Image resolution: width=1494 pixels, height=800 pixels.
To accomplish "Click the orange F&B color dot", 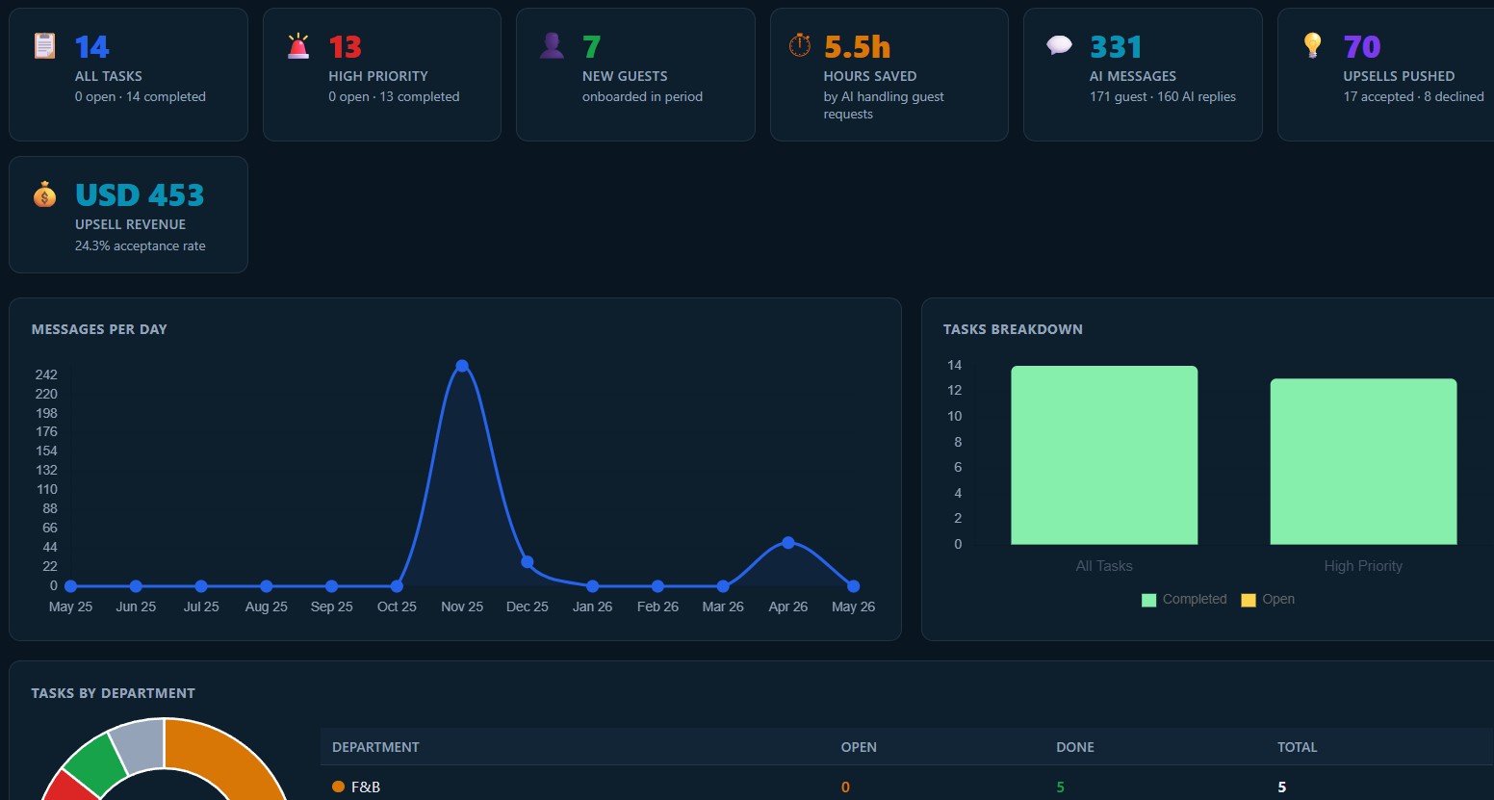I will pos(338,787).
